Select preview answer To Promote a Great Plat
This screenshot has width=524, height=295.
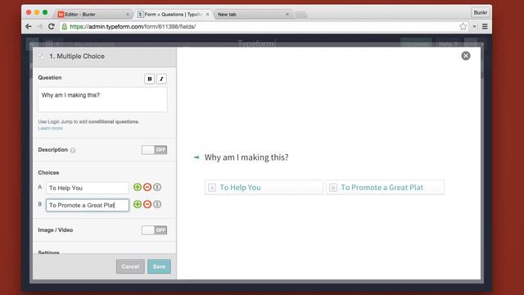pos(386,188)
